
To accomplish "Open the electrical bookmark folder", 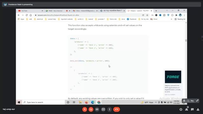I will pyautogui.click(x=38, y=19).
